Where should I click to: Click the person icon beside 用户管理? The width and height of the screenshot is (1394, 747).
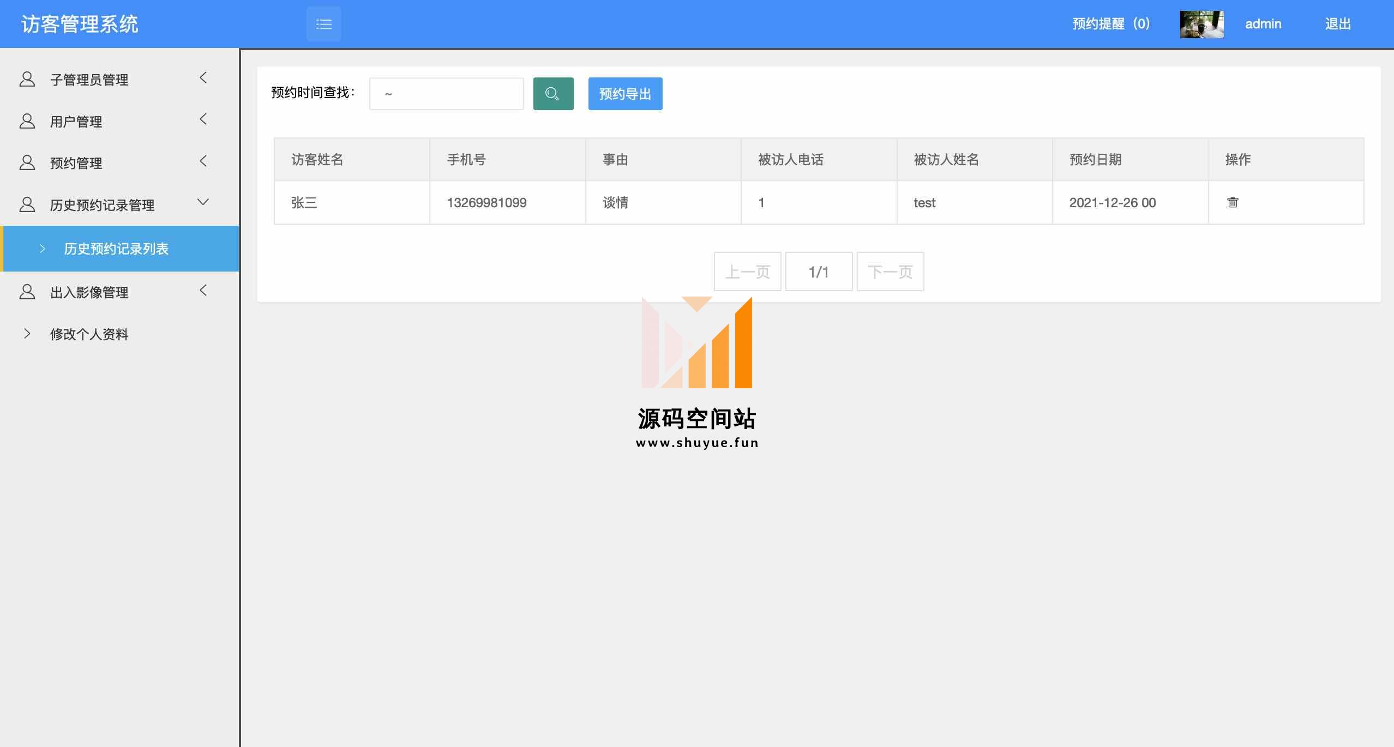pos(27,121)
